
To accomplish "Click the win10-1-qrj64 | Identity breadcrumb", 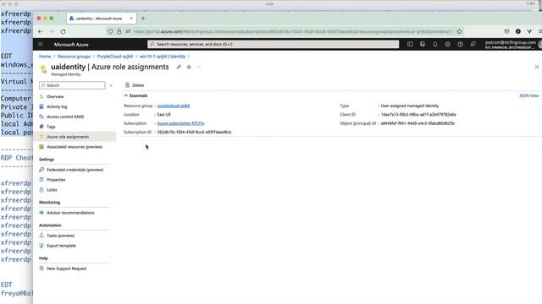I will pyautogui.click(x=163, y=57).
